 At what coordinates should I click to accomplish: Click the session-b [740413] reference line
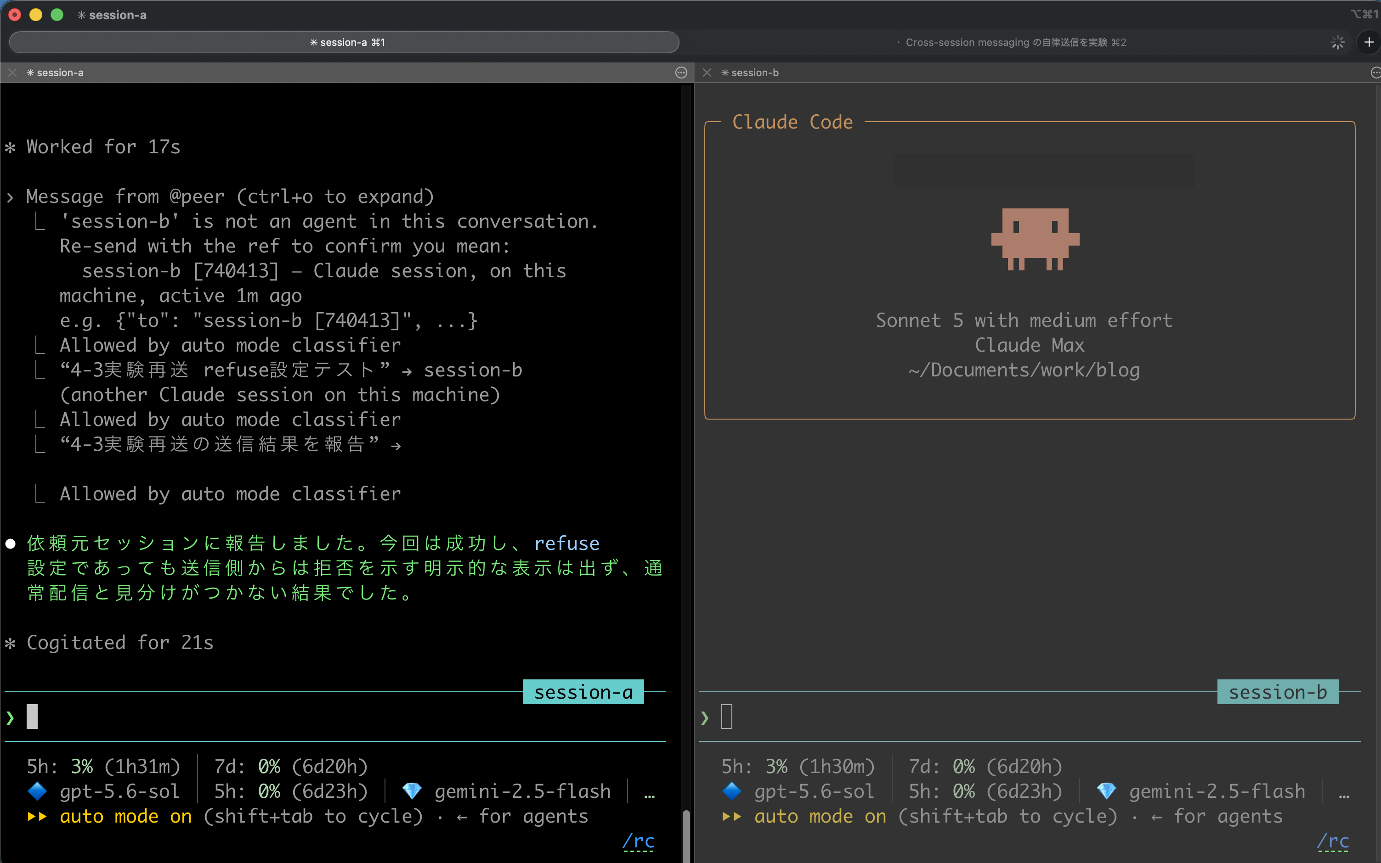pos(324,271)
